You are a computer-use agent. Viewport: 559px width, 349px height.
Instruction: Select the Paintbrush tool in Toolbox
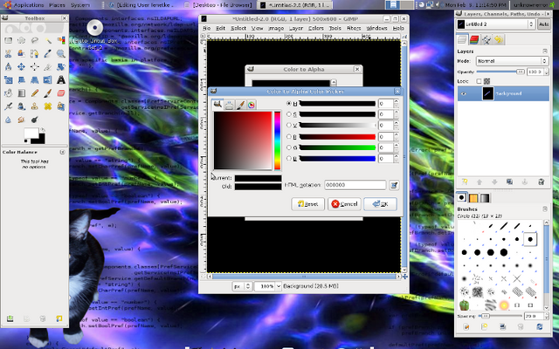point(48,93)
